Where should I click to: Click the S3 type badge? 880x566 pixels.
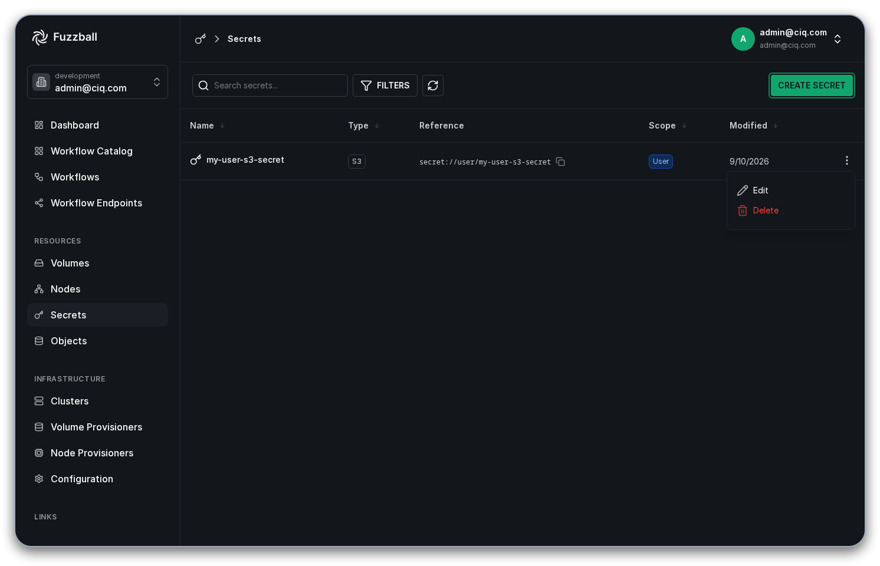357,162
